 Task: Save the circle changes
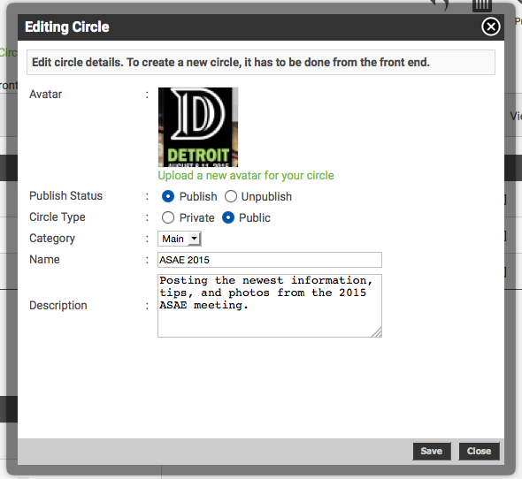(x=432, y=451)
